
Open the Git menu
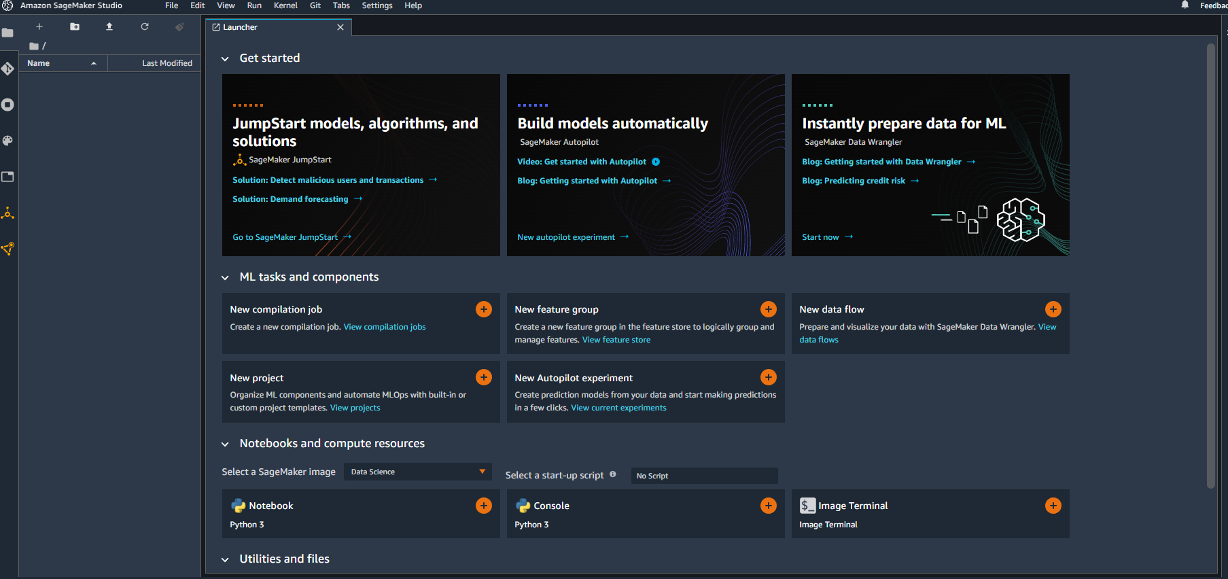coord(315,5)
